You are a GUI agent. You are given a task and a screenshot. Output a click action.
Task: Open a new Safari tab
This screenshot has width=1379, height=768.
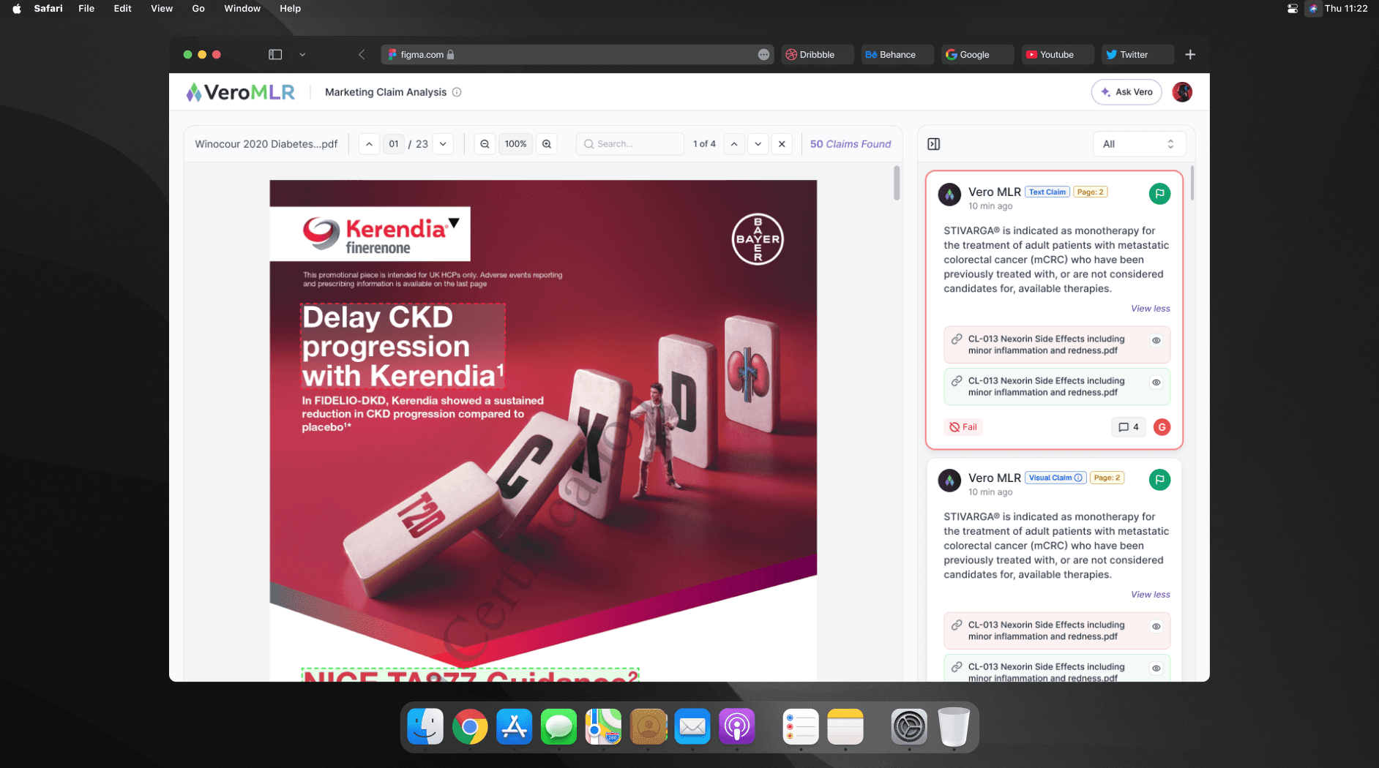pos(1190,55)
